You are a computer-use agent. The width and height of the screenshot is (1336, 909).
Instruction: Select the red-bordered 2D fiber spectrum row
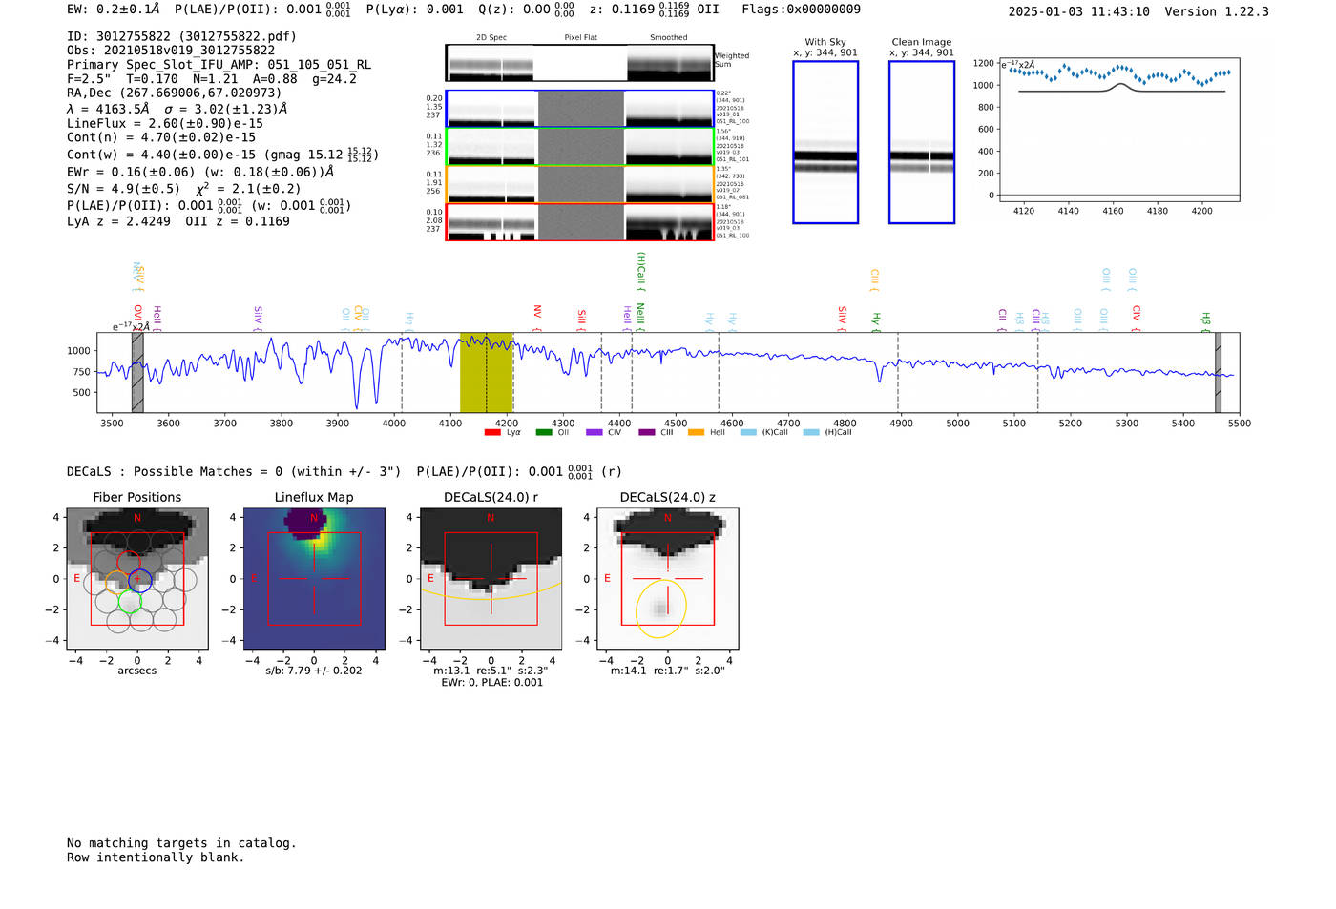[x=579, y=222]
